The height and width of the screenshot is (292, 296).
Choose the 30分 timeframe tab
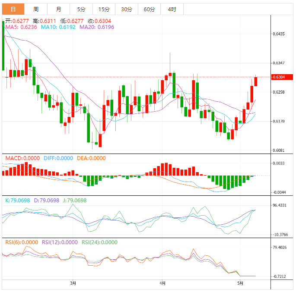pyautogui.click(x=127, y=9)
